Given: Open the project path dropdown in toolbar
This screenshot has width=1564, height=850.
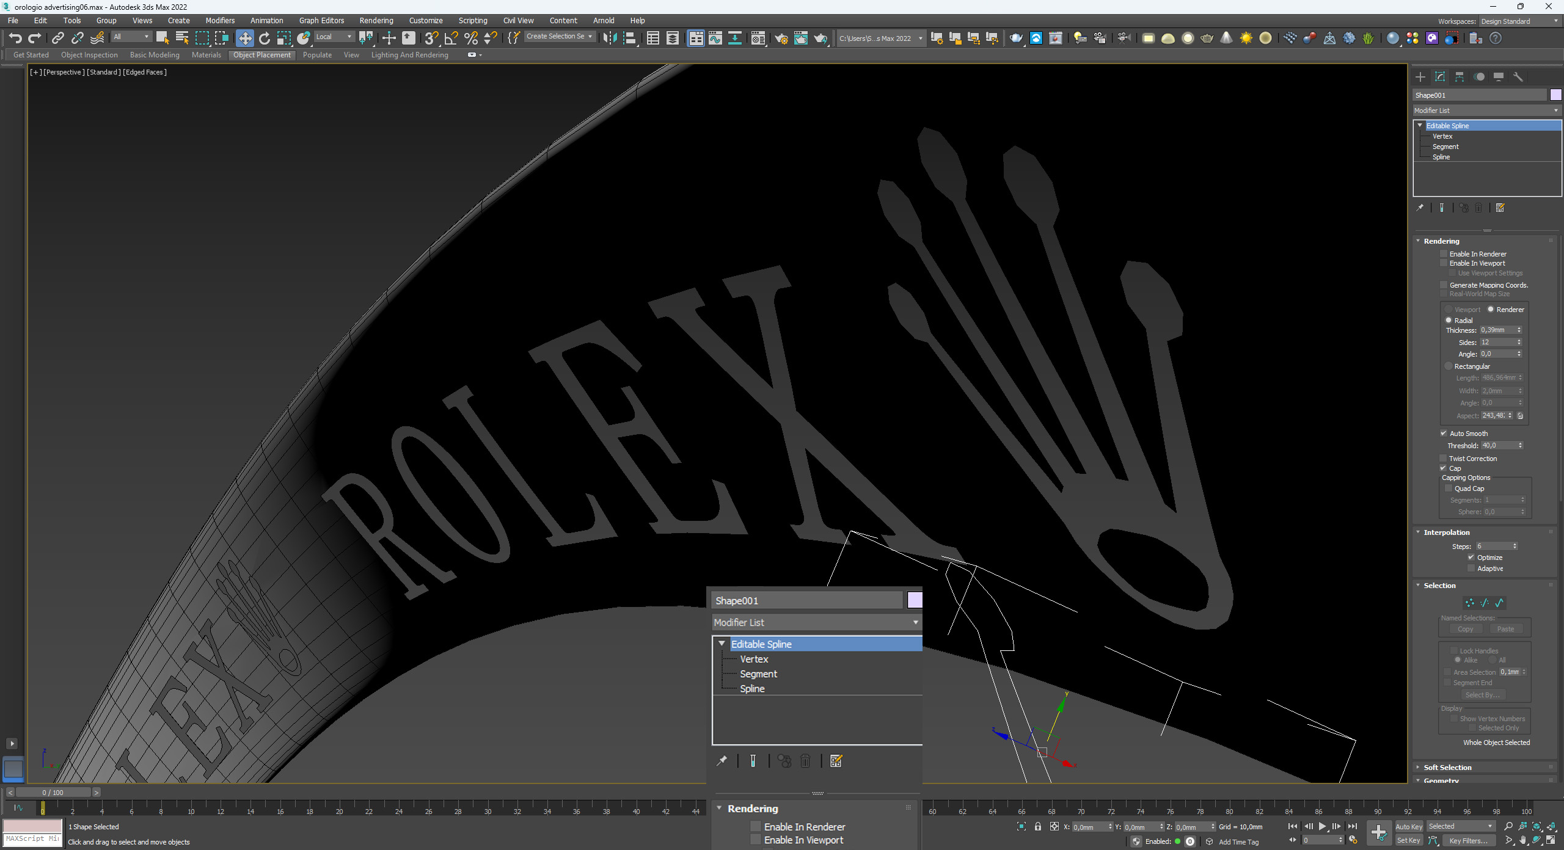Looking at the screenshot, I should [880, 38].
